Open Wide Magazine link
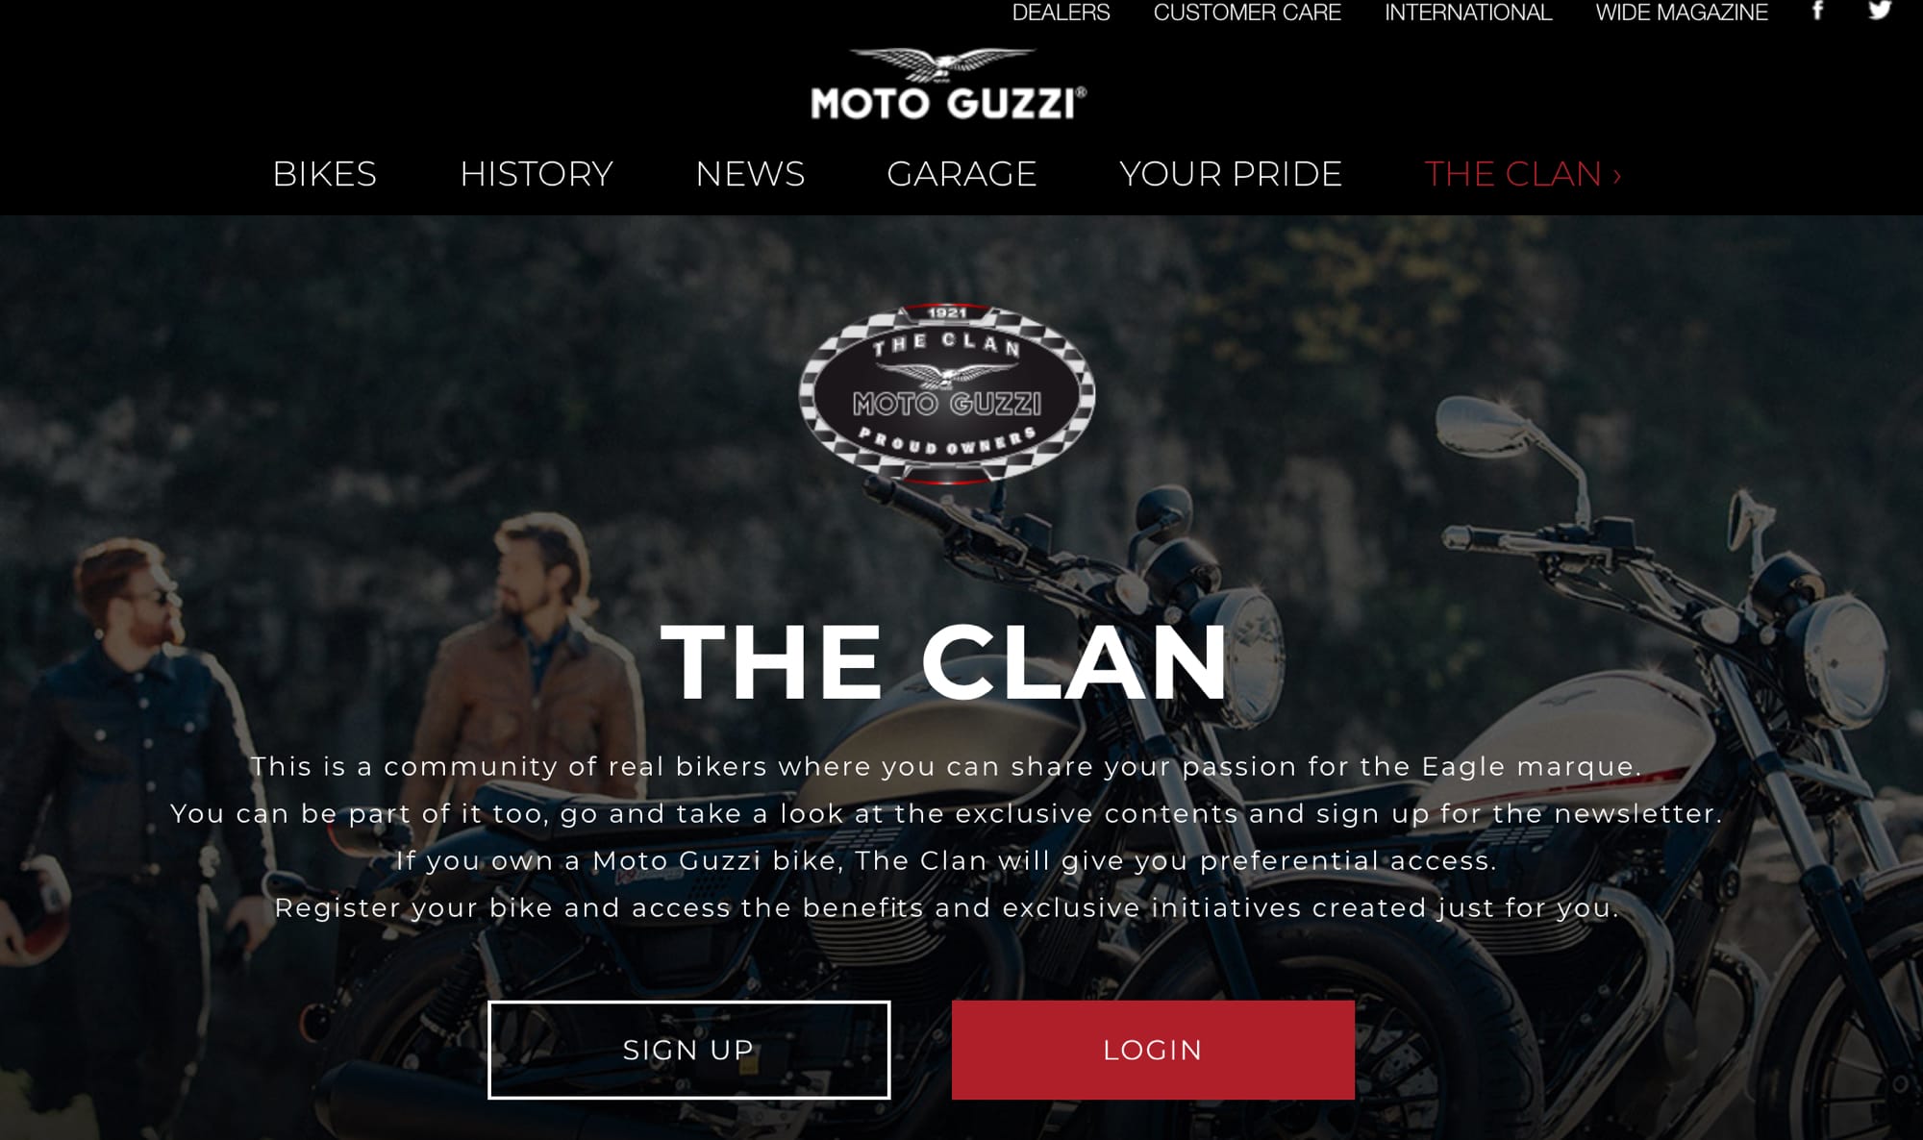This screenshot has width=1923, height=1140. (1682, 12)
